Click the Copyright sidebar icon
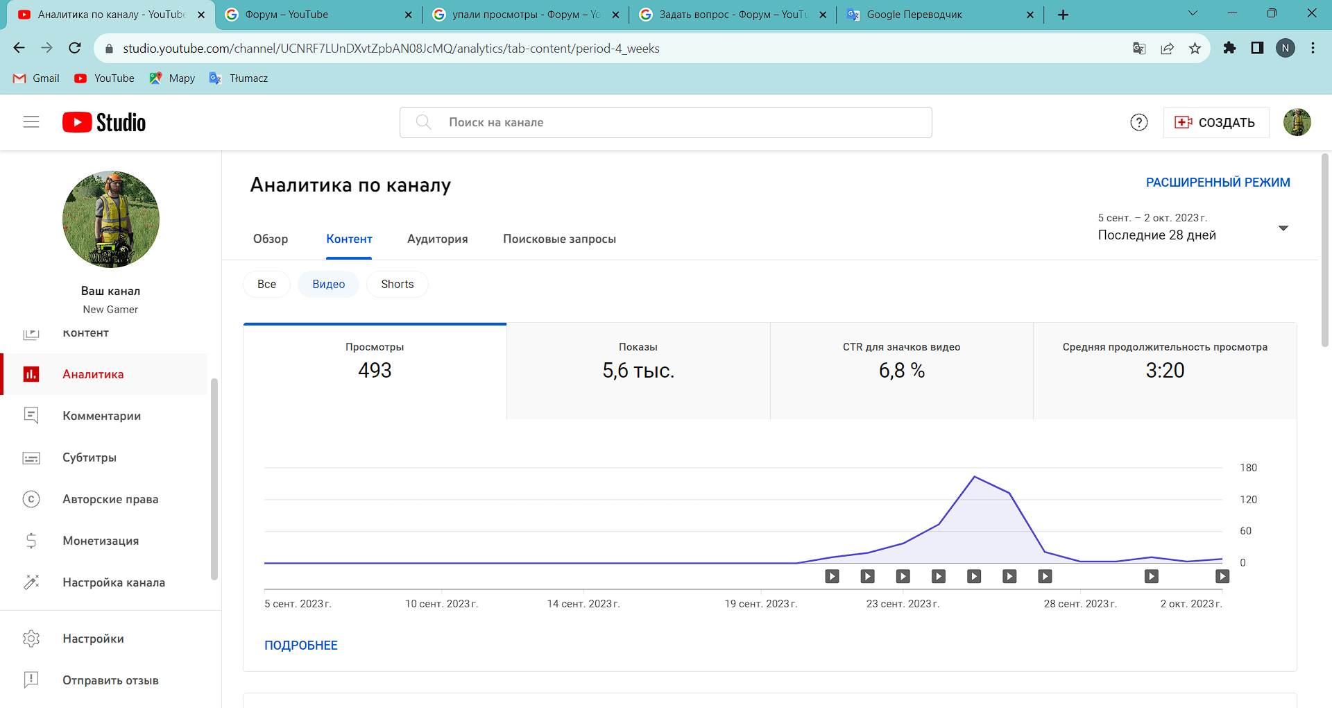Viewport: 1332px width, 708px height. pos(31,499)
